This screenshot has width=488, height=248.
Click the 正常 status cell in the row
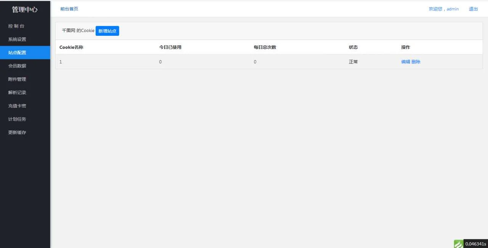click(x=353, y=62)
